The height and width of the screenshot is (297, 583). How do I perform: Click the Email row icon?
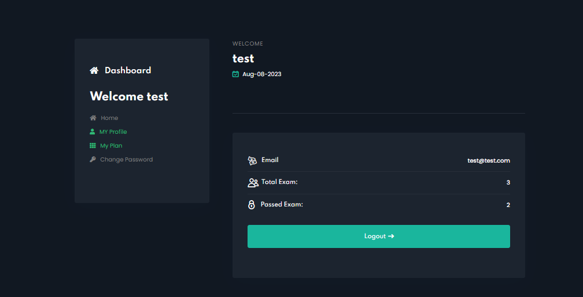point(252,160)
